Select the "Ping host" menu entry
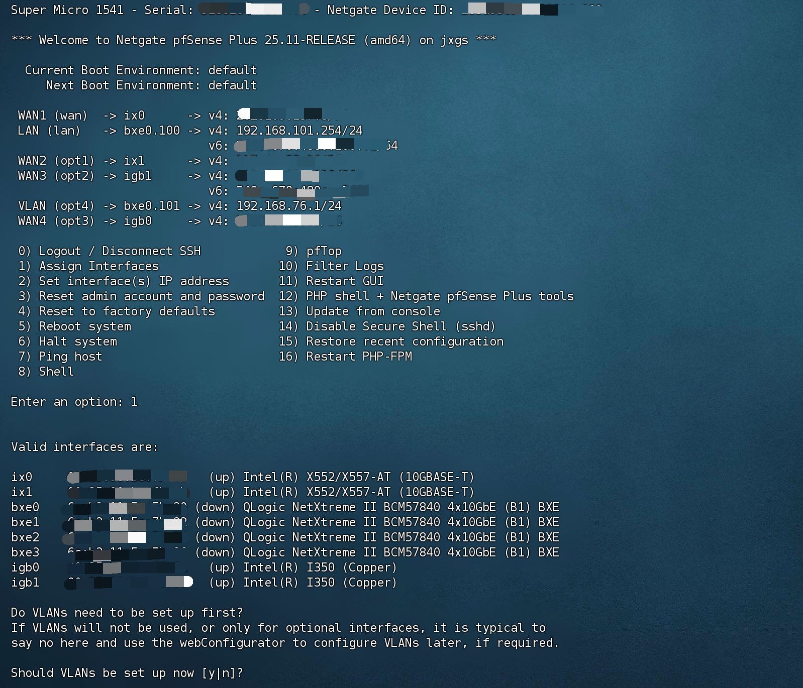803x688 pixels. click(70, 357)
